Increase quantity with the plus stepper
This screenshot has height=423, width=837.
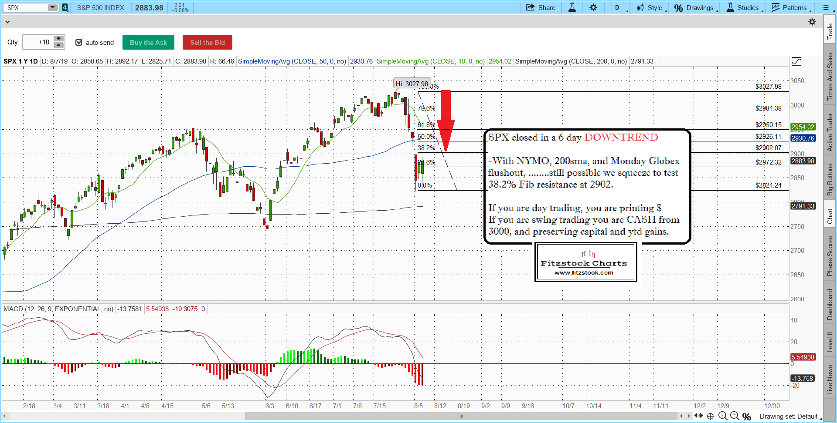pos(59,39)
